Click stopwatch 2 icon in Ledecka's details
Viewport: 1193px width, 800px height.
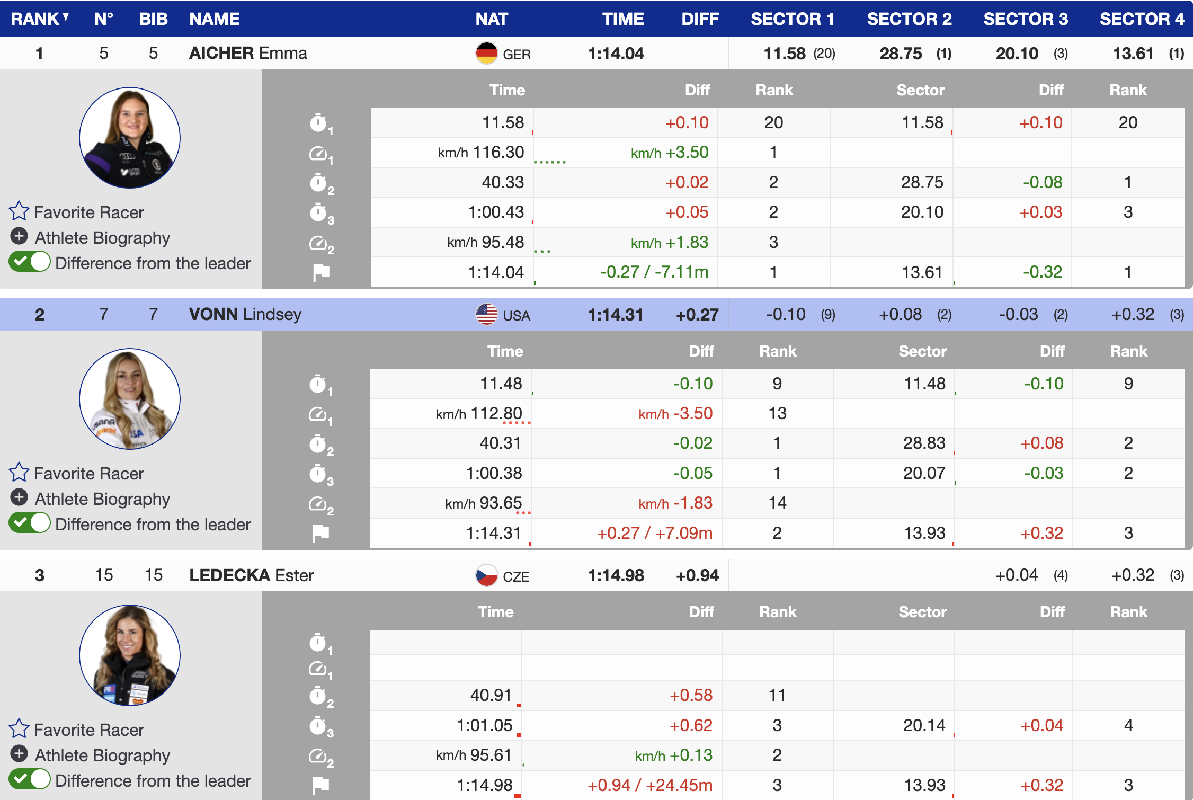(x=318, y=696)
